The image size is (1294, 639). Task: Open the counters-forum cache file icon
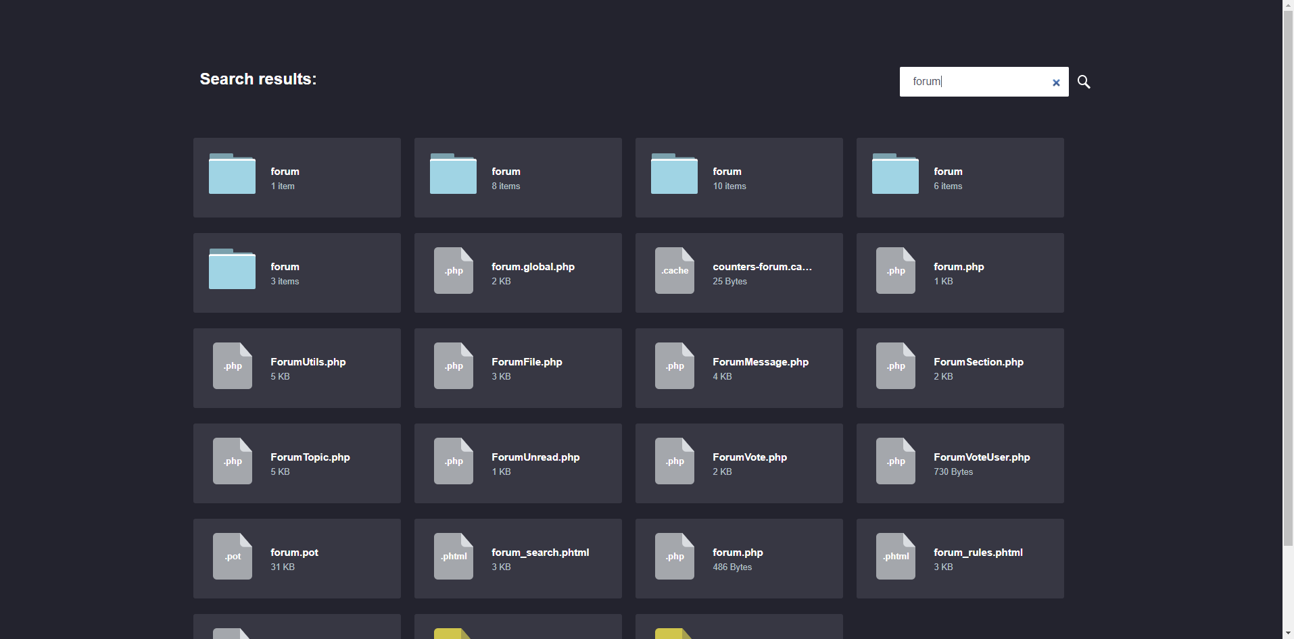(x=675, y=270)
